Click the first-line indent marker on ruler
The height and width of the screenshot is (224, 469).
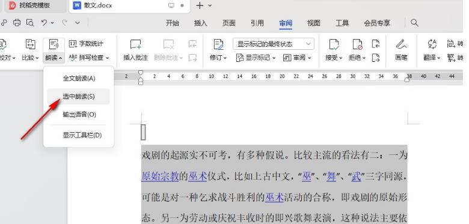pyautogui.click(x=141, y=73)
